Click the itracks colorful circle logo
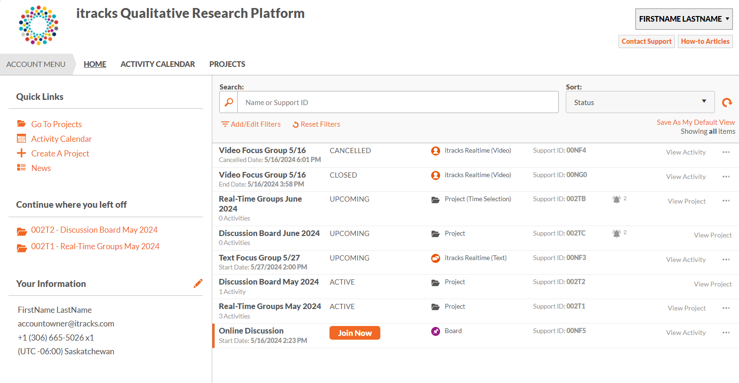This screenshot has height=383, width=739. (x=39, y=25)
